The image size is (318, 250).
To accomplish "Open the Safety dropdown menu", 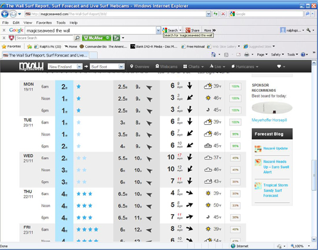I will pos(277,54).
